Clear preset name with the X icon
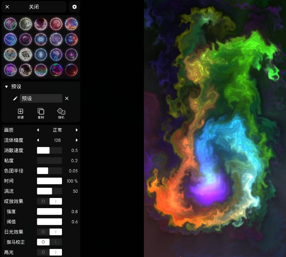The height and width of the screenshot is (257, 286). [x=67, y=98]
